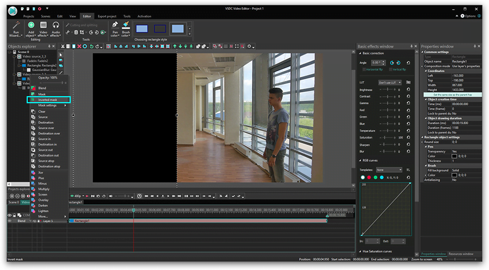Open the curve Templates dropdown

tap(389, 169)
